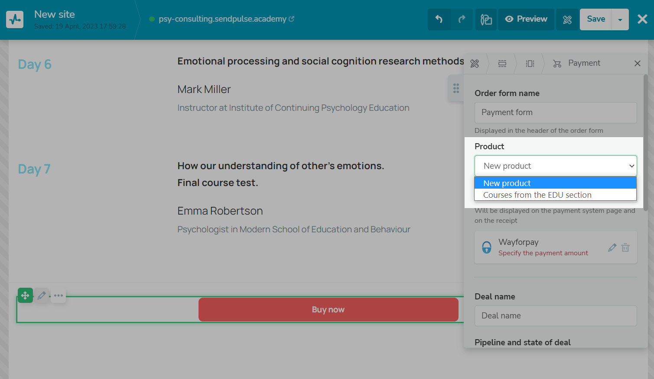Open the block more options ellipsis
The height and width of the screenshot is (379, 654).
click(59, 295)
